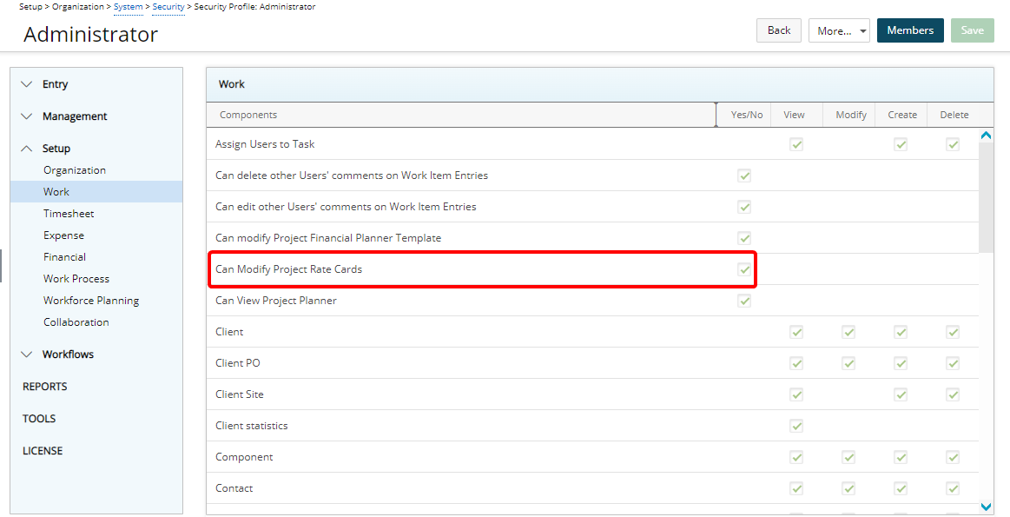Viewport: 1010px width, 517px height.
Task: Toggle the Client statistics View checkbox
Action: tap(796, 426)
